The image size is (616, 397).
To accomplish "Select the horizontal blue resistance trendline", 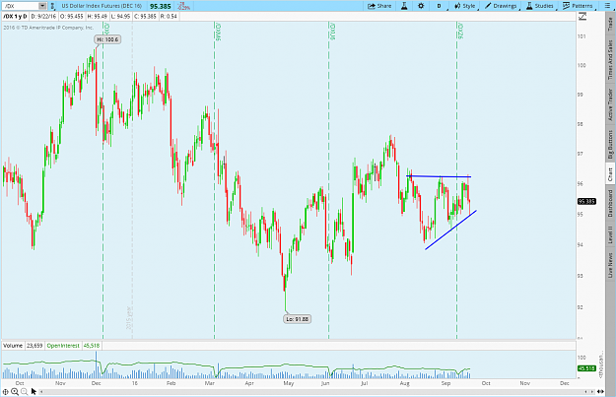I will coord(439,176).
